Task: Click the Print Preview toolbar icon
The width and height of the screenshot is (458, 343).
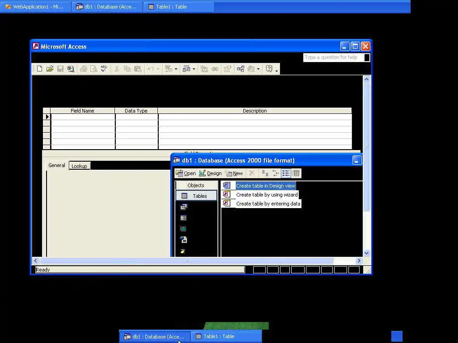Action: [94, 69]
